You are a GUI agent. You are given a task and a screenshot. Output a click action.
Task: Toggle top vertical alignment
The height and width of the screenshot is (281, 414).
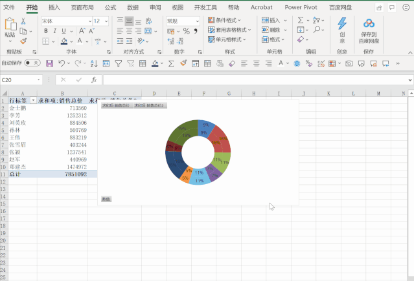point(120,21)
